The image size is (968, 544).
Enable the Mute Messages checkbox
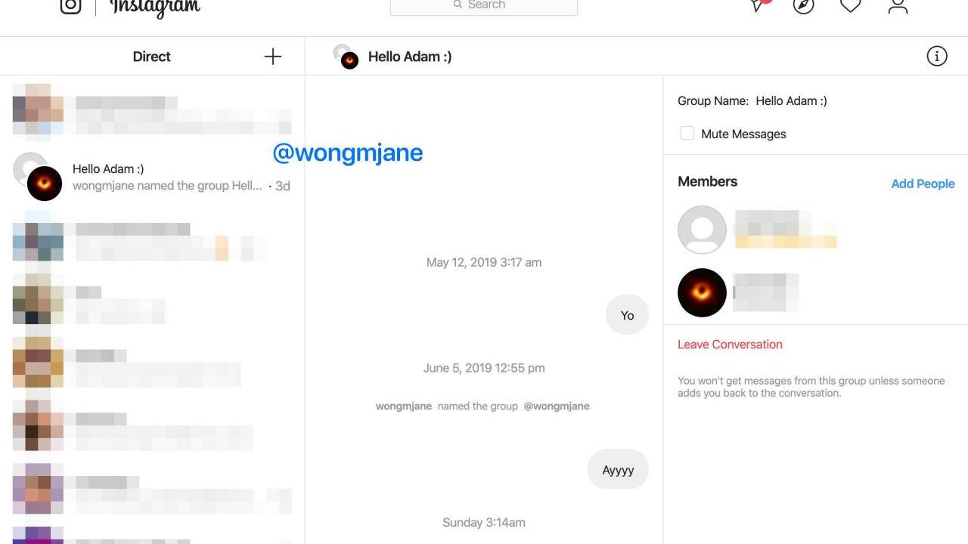(687, 134)
